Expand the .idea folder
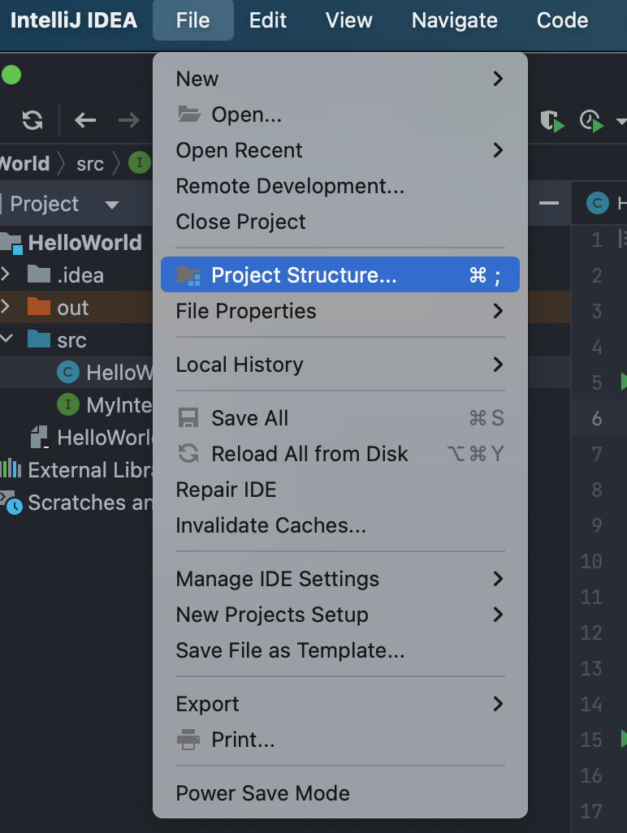This screenshot has height=833, width=627. tap(6, 274)
